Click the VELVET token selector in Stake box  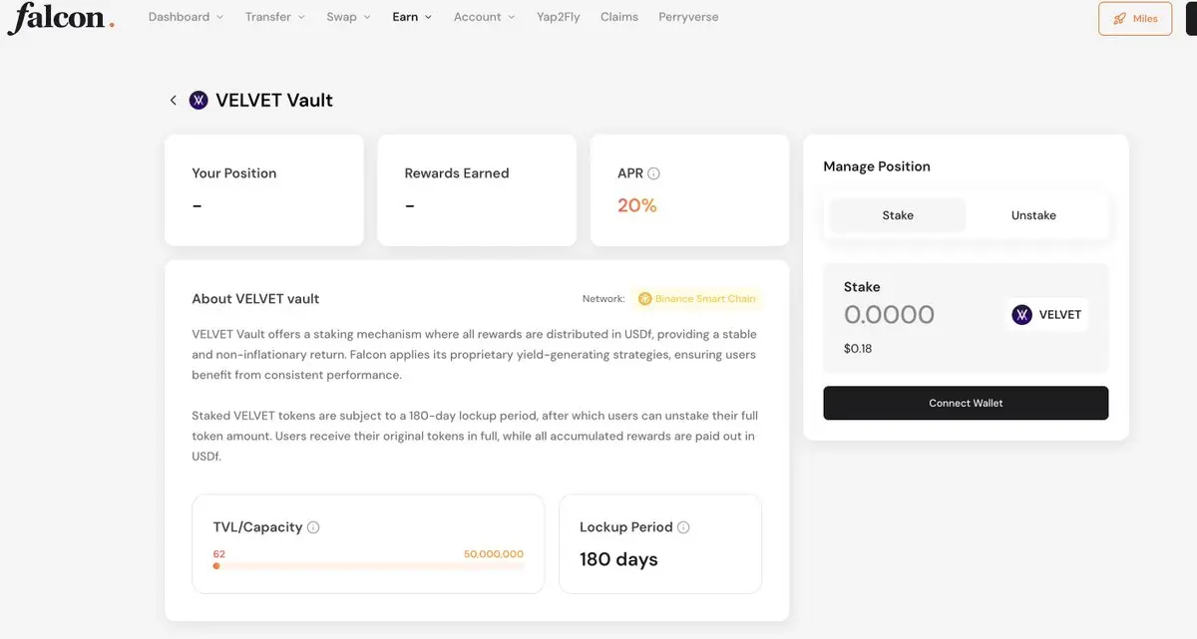tap(1046, 315)
